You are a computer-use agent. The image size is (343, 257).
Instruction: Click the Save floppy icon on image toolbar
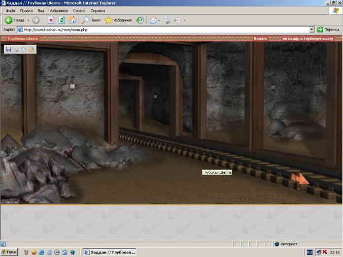click(8, 49)
